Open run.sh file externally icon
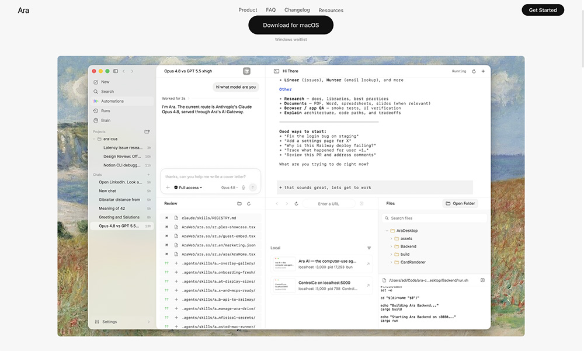The width and height of the screenshot is (584, 351). [x=483, y=280]
